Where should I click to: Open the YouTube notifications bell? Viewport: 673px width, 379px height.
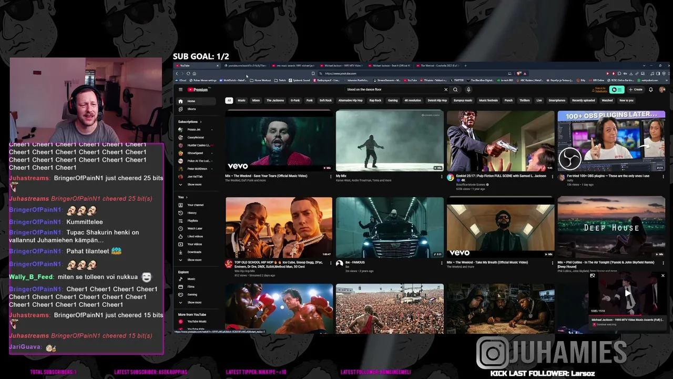(650, 89)
